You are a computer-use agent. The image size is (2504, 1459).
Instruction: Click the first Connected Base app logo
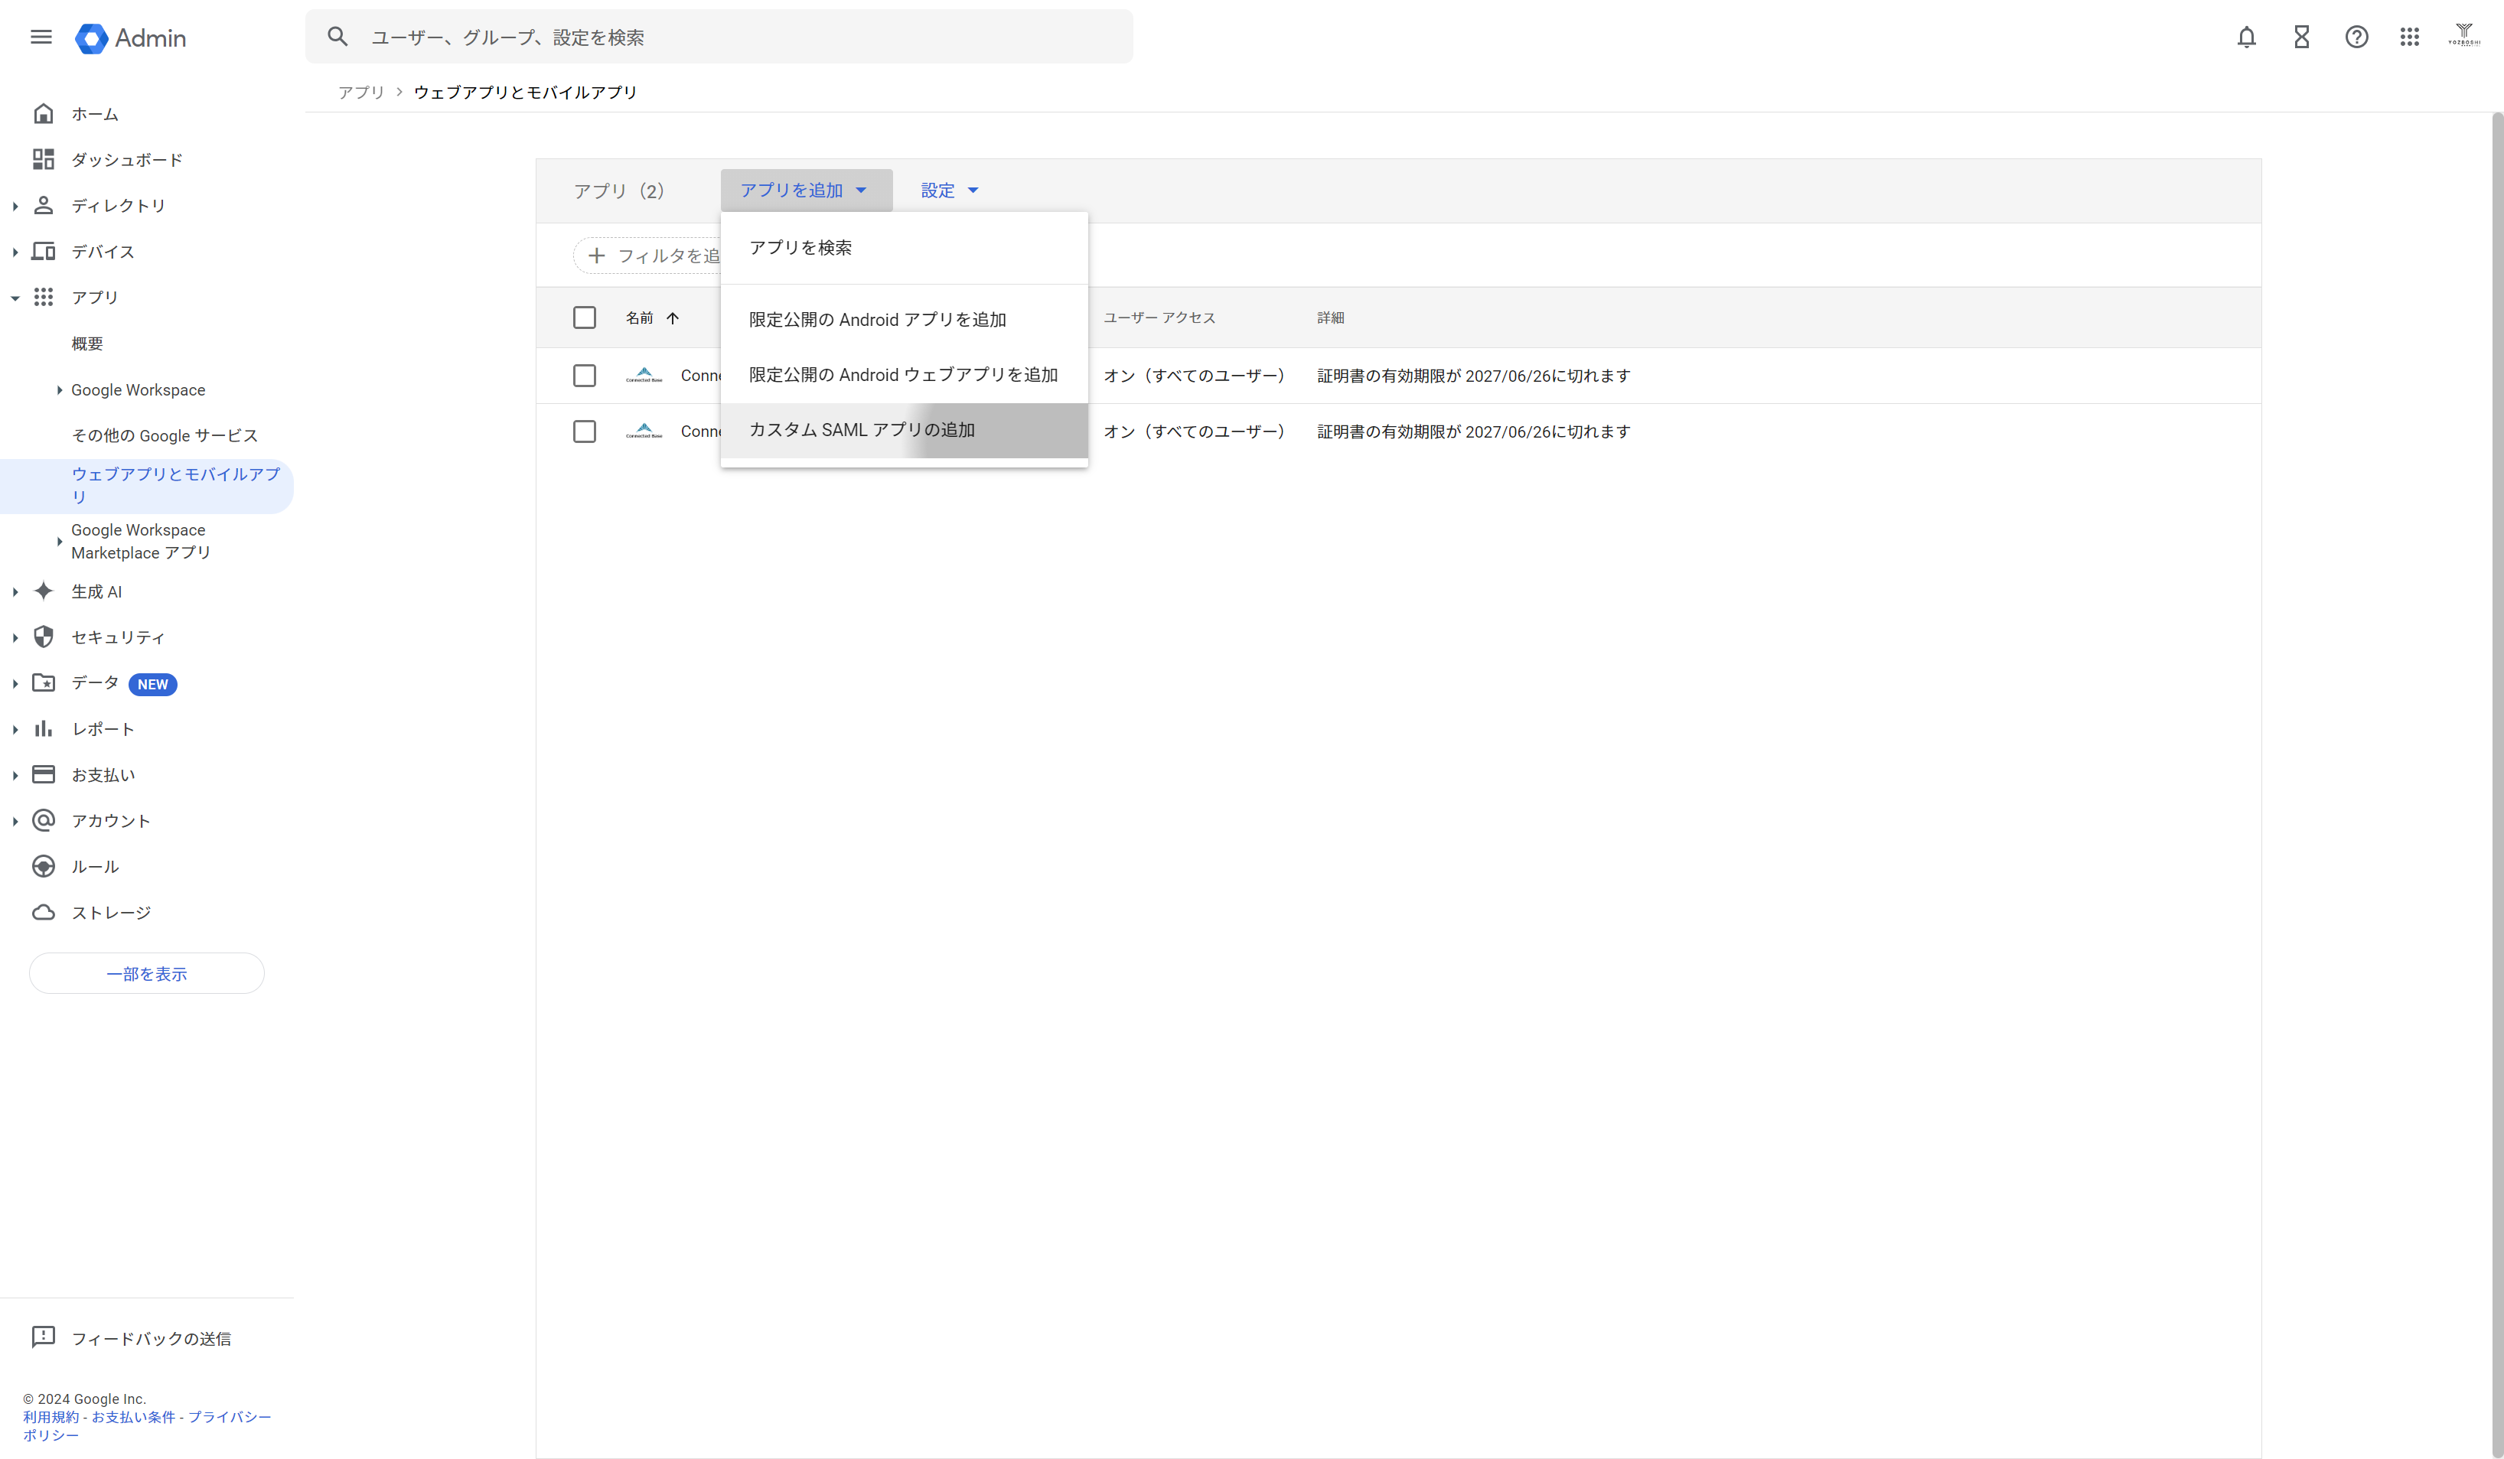point(644,376)
